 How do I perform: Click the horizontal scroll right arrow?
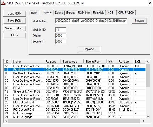[143, 121]
